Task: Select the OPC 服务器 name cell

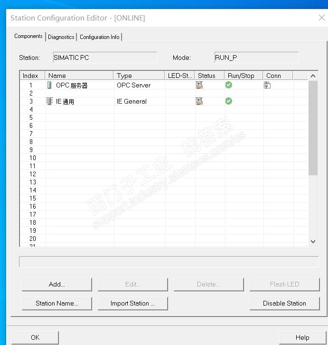Action: point(80,86)
